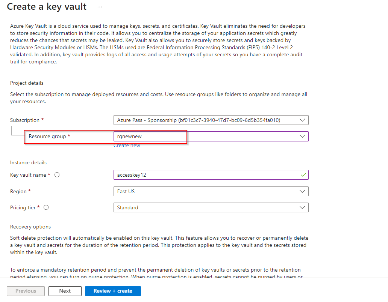
Task: Expand the Resource group dropdown showing rgnewnew
Action: 302,136
